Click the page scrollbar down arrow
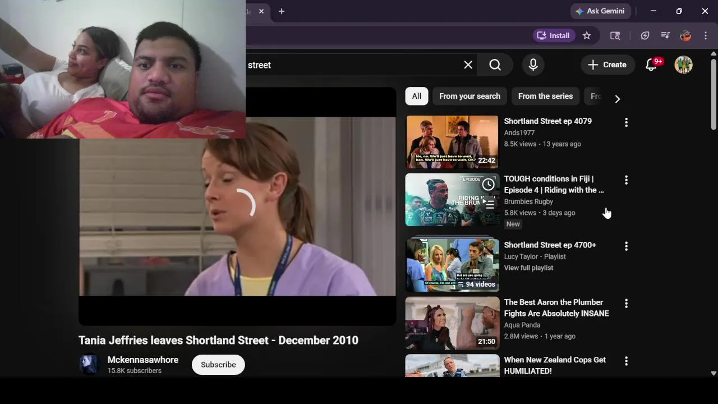718x404 pixels. pos(714,373)
